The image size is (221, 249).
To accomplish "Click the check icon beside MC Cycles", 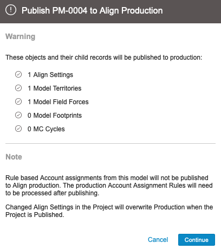I will tap(18, 129).
